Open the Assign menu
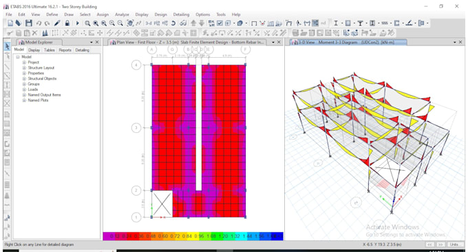The image size is (468, 252). click(103, 14)
